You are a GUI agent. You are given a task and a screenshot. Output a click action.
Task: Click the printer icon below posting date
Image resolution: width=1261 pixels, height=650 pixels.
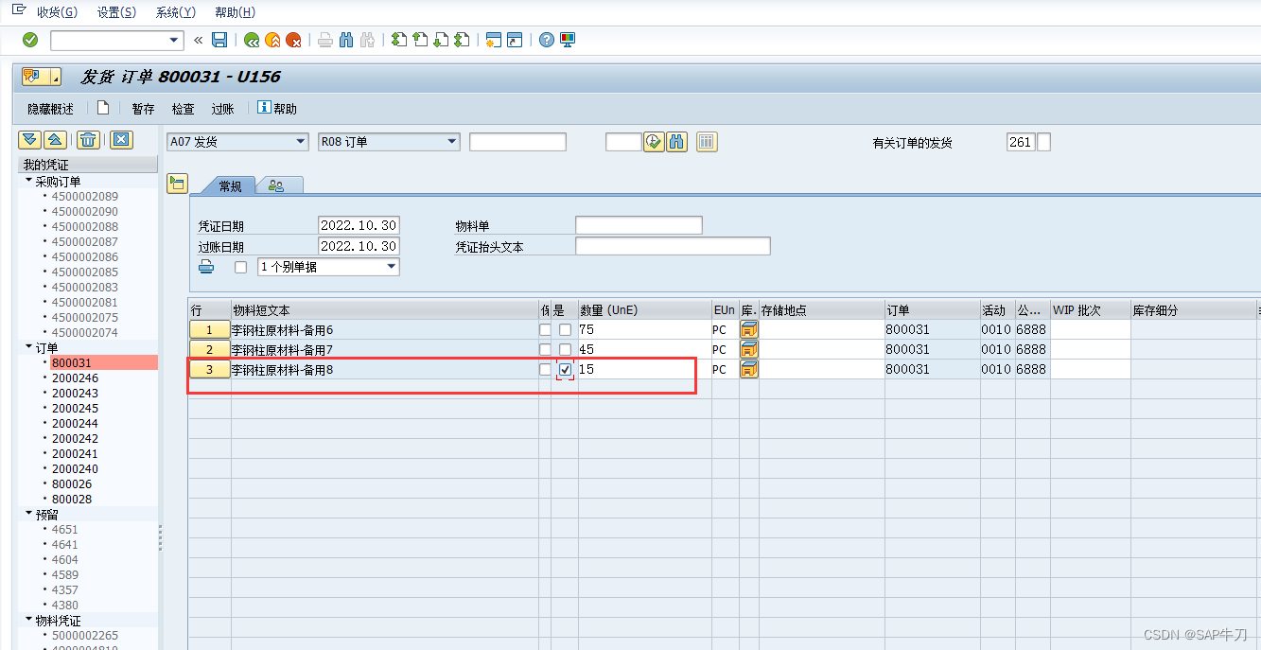click(206, 267)
